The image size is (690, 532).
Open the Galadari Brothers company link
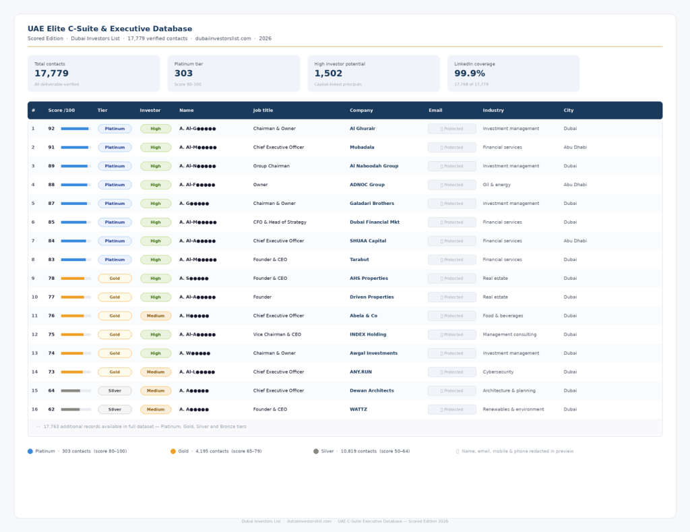(x=372, y=204)
